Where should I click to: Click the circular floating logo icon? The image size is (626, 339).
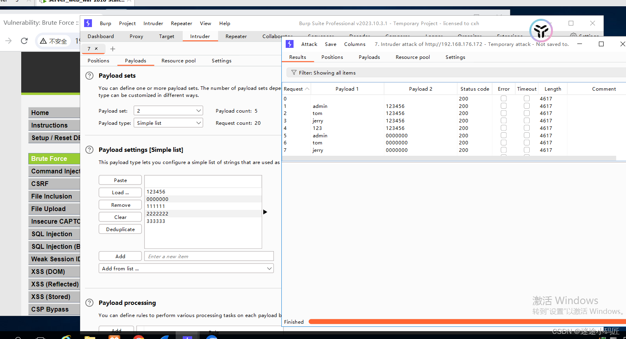pos(541,31)
